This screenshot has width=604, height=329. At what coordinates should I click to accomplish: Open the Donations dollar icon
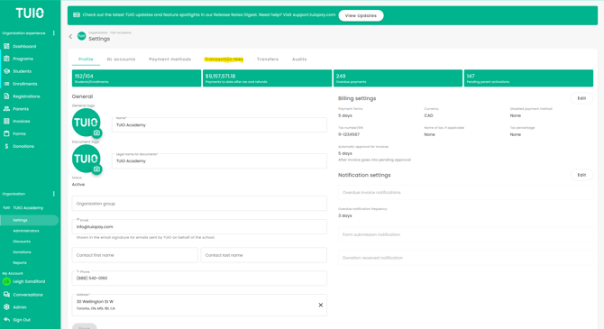(6, 146)
